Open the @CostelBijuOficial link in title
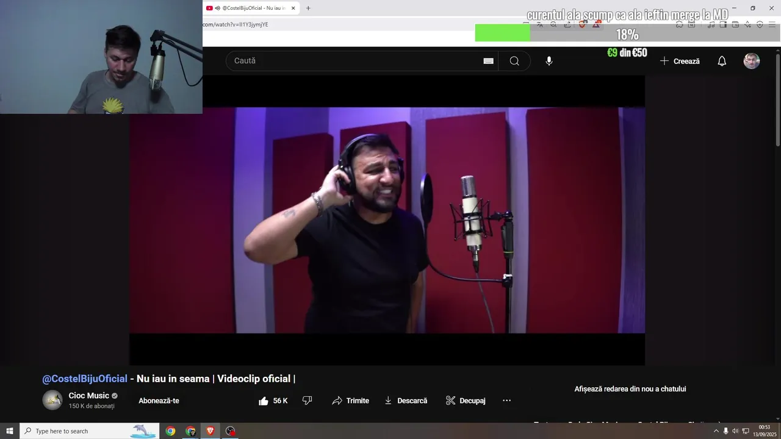This screenshot has width=781, height=439. [x=85, y=379]
